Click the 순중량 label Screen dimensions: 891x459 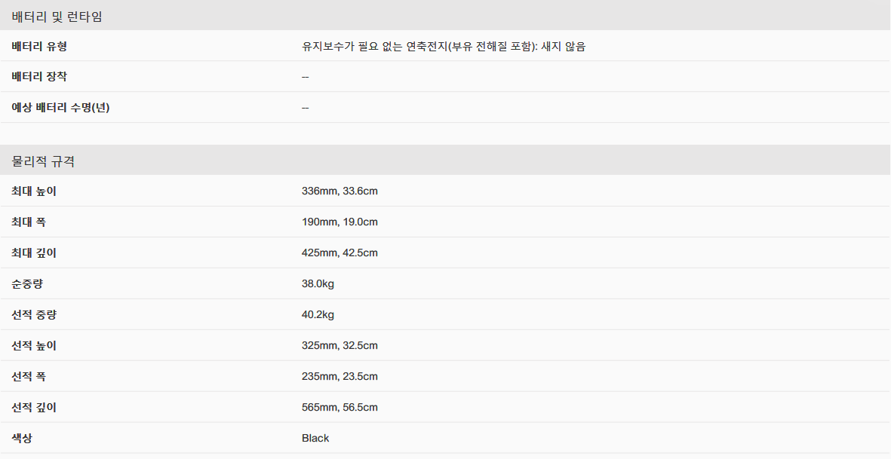(26, 283)
